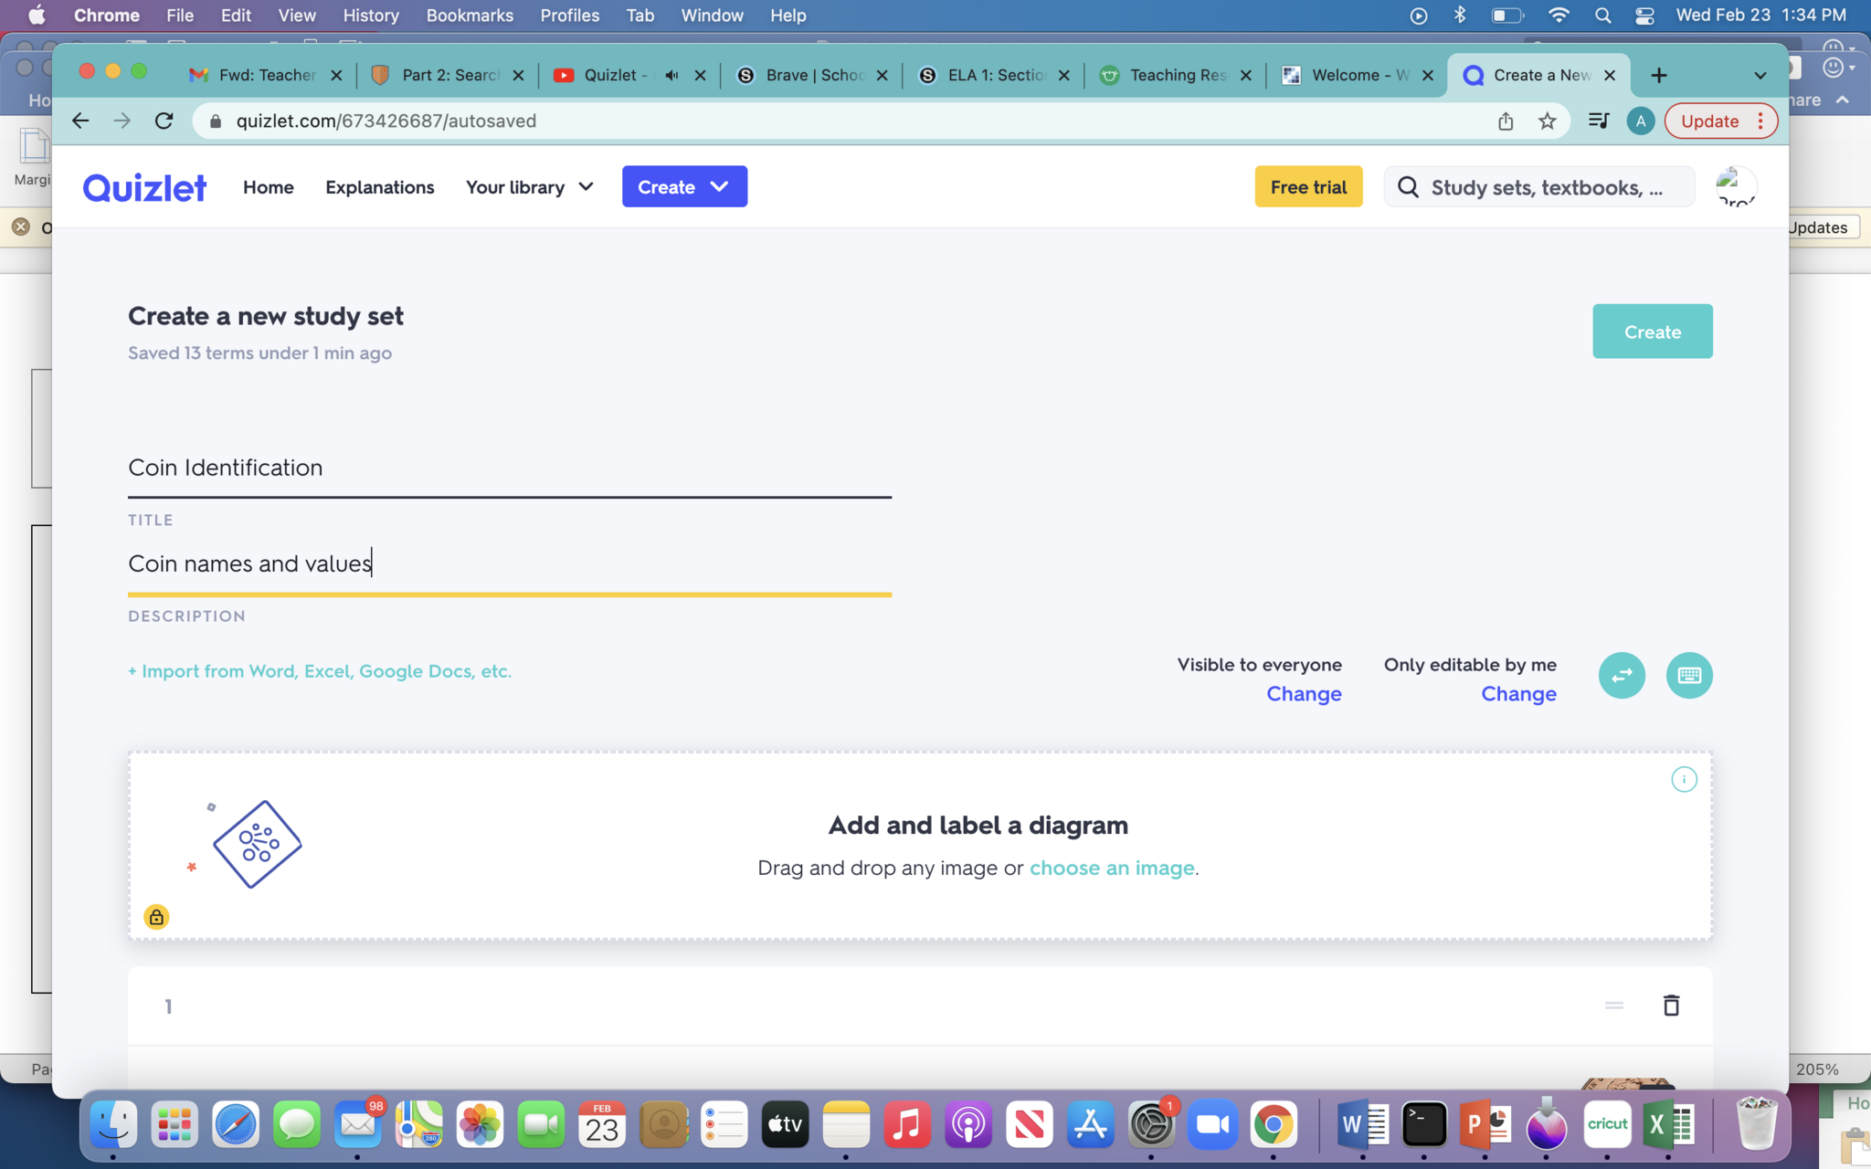Screen dimensions: 1871x1169
Task: Click the Free trial button
Action: [x=1308, y=186]
